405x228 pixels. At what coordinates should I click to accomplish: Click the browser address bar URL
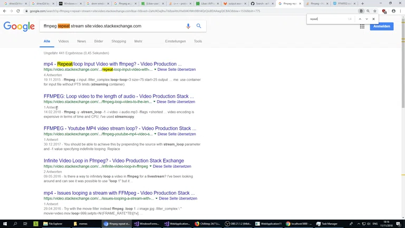tap(144, 11)
